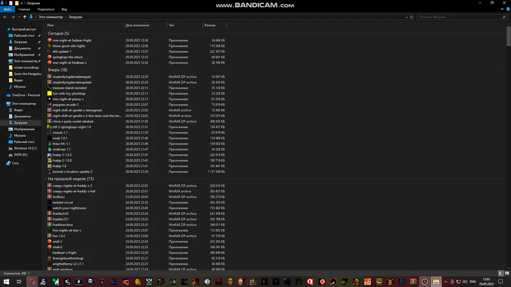Click the Properties icon in quick access toolbar
511x287 pixels.
tap(11, 3)
